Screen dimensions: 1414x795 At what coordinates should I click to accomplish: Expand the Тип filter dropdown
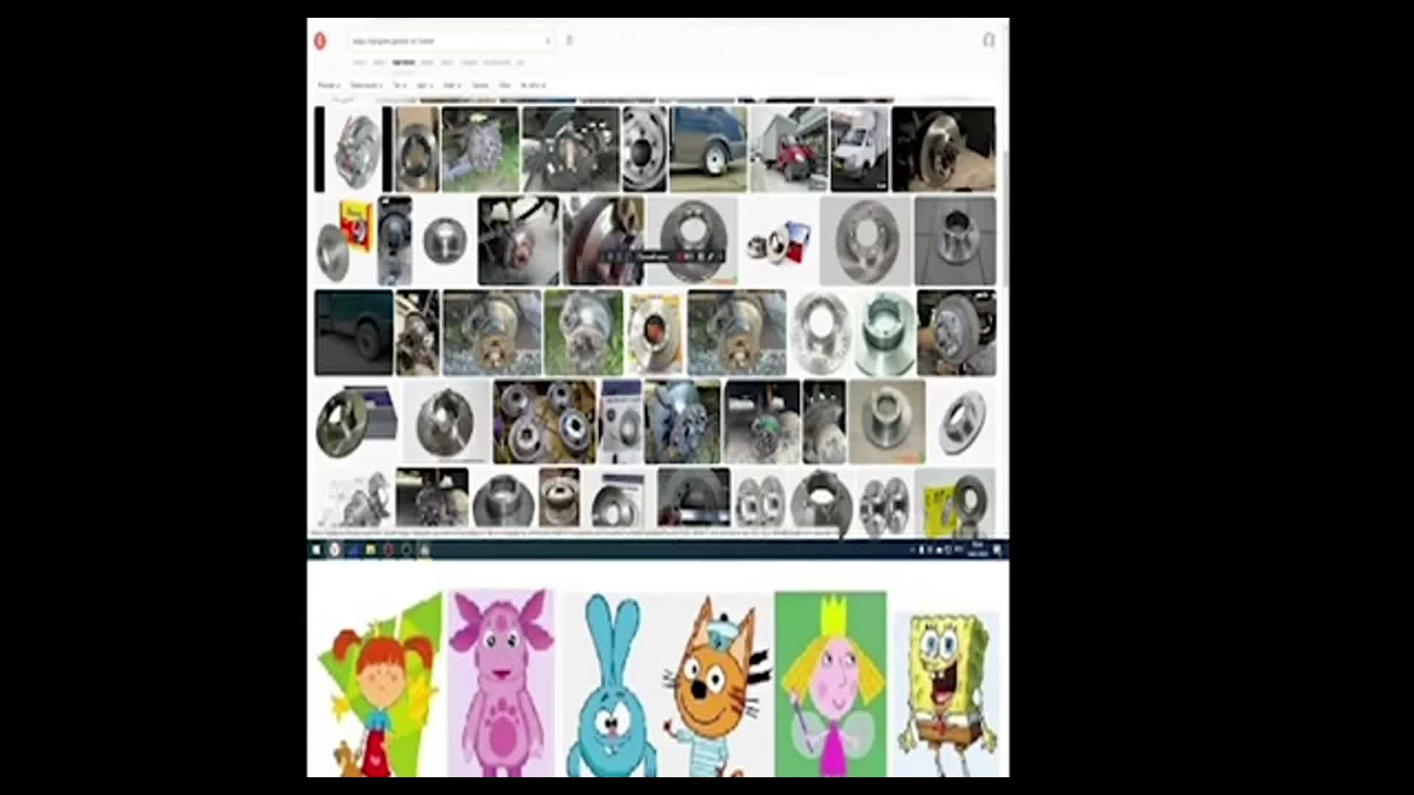pos(399,85)
